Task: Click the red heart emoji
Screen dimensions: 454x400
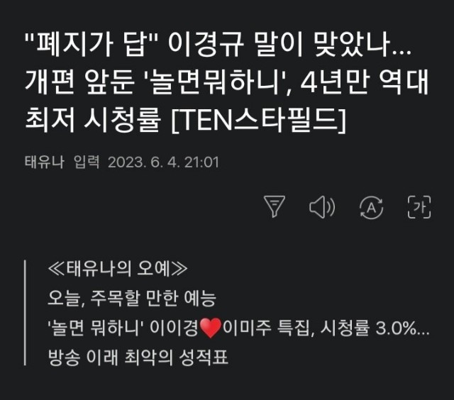Action: click(x=211, y=328)
